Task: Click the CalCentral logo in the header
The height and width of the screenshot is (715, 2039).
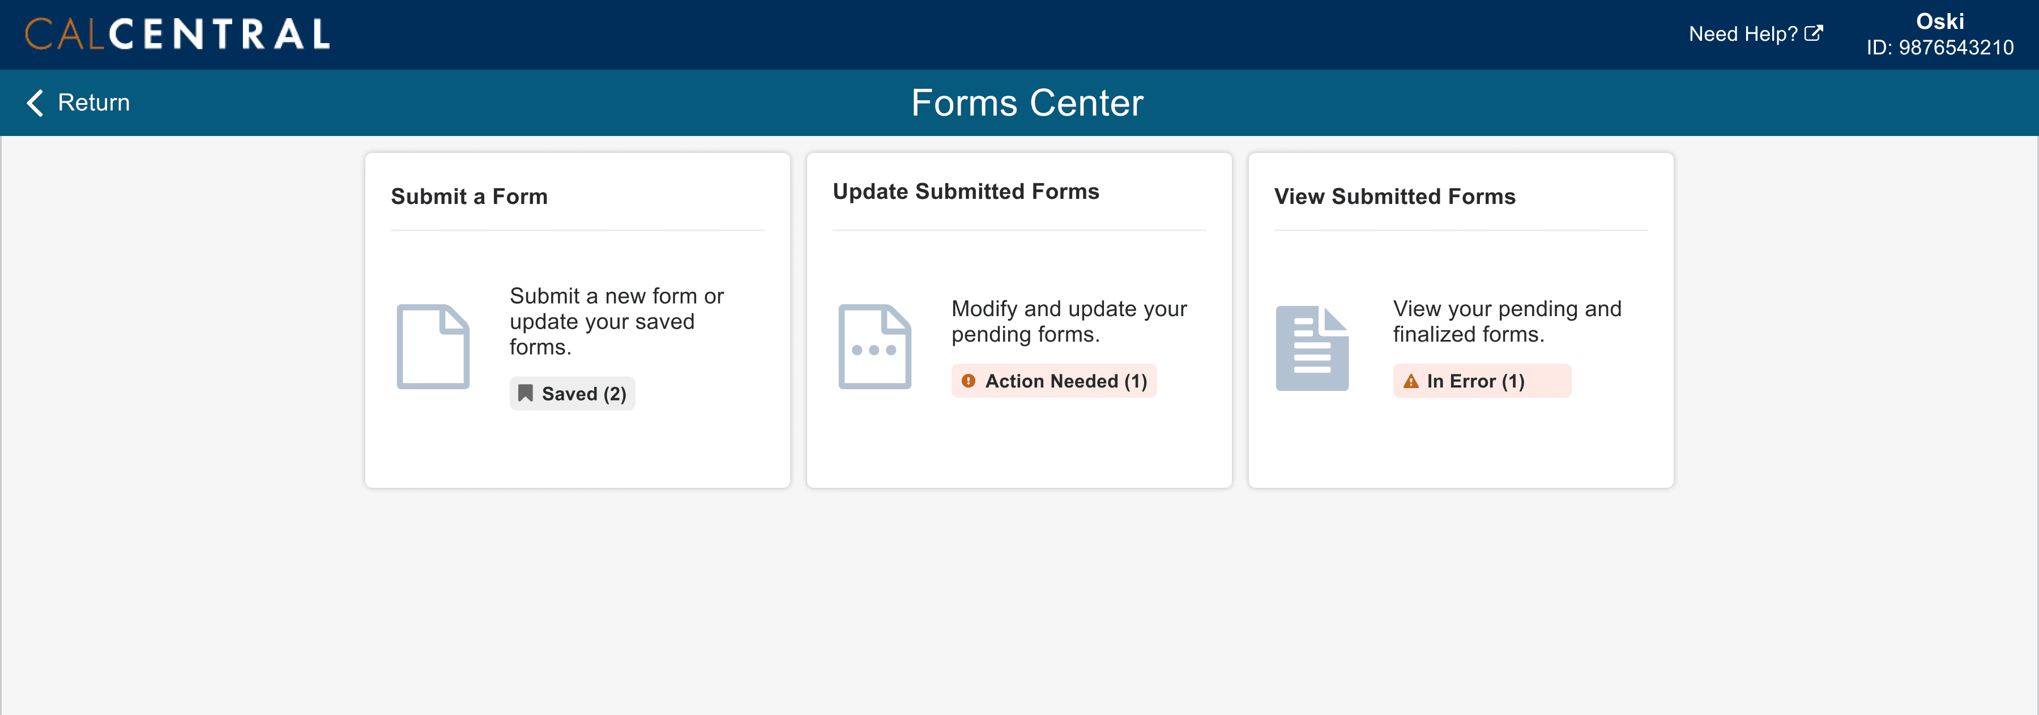Action: click(x=177, y=34)
